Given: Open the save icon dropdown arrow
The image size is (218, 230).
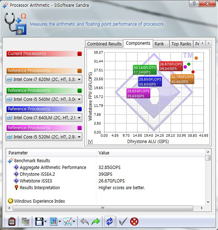Looking at the screenshot, I should click(45, 222).
